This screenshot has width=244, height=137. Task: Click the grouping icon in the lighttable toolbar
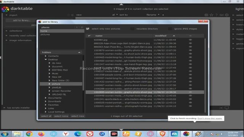(x=206, y=15)
